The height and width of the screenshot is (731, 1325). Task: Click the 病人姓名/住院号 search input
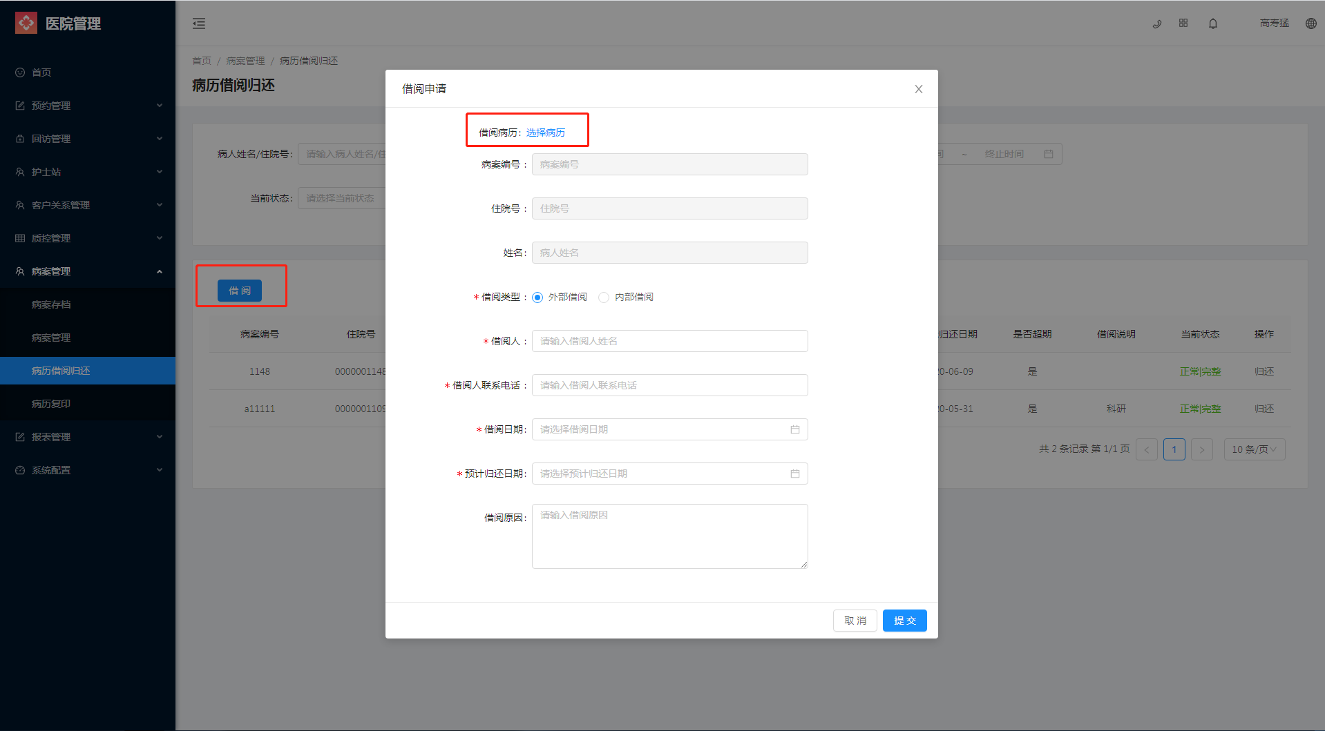(x=342, y=154)
